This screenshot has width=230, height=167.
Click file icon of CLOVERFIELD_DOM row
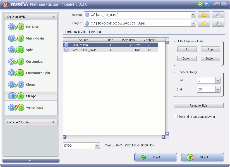click(66, 50)
